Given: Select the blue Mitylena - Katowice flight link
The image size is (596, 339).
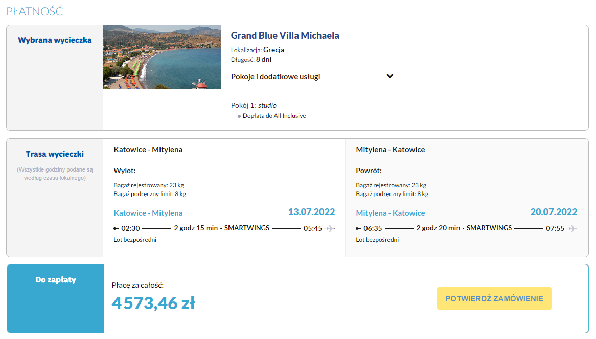Looking at the screenshot, I should click(x=390, y=213).
